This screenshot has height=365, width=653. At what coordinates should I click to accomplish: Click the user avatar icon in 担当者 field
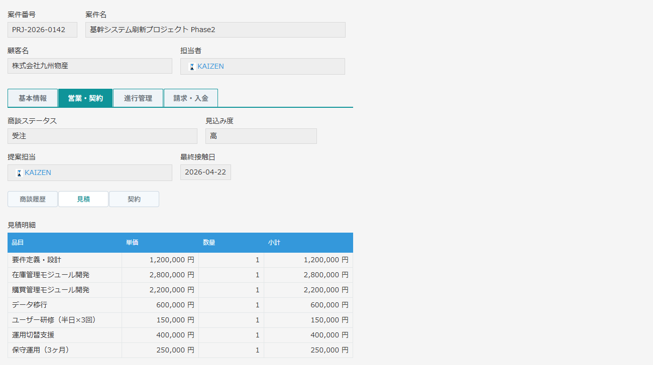191,67
